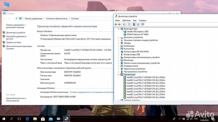Open taskbar Search magnifier

(12, 119)
